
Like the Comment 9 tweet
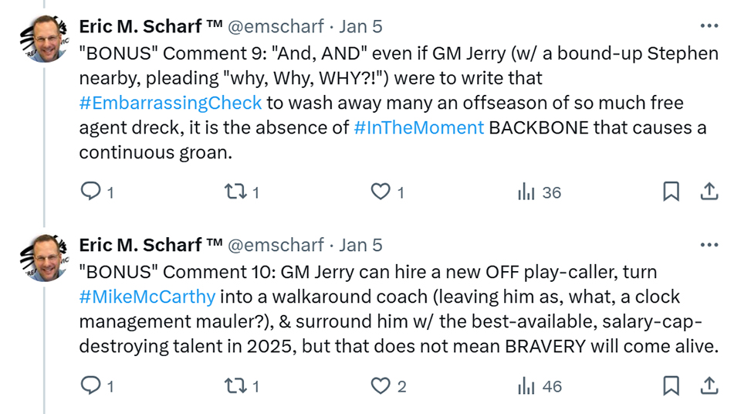tap(387, 192)
